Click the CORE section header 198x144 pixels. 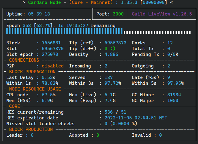15,106
